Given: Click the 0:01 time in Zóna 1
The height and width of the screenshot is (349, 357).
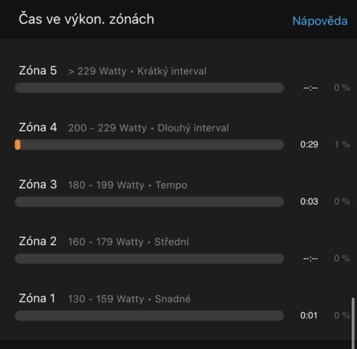Looking at the screenshot, I should tap(309, 316).
